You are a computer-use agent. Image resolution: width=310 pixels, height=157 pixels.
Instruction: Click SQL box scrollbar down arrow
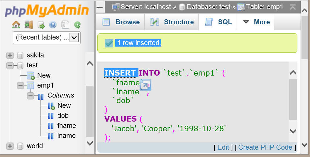293,131
